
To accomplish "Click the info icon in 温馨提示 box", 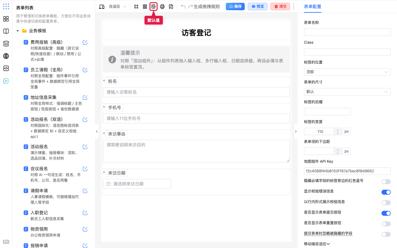I will 112,60.
